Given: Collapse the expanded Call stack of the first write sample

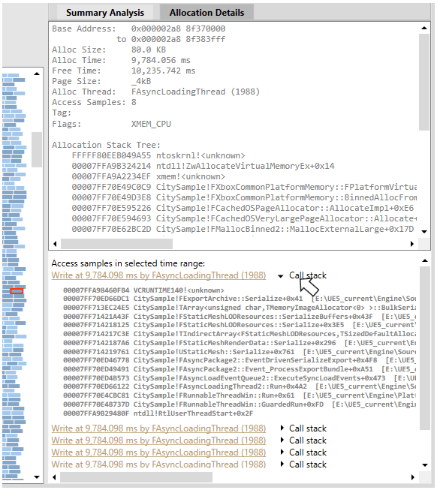Looking at the screenshot, I should pos(280,276).
